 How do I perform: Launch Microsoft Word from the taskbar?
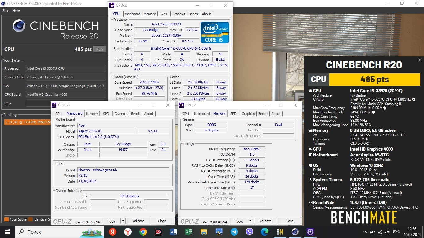coord(174,231)
